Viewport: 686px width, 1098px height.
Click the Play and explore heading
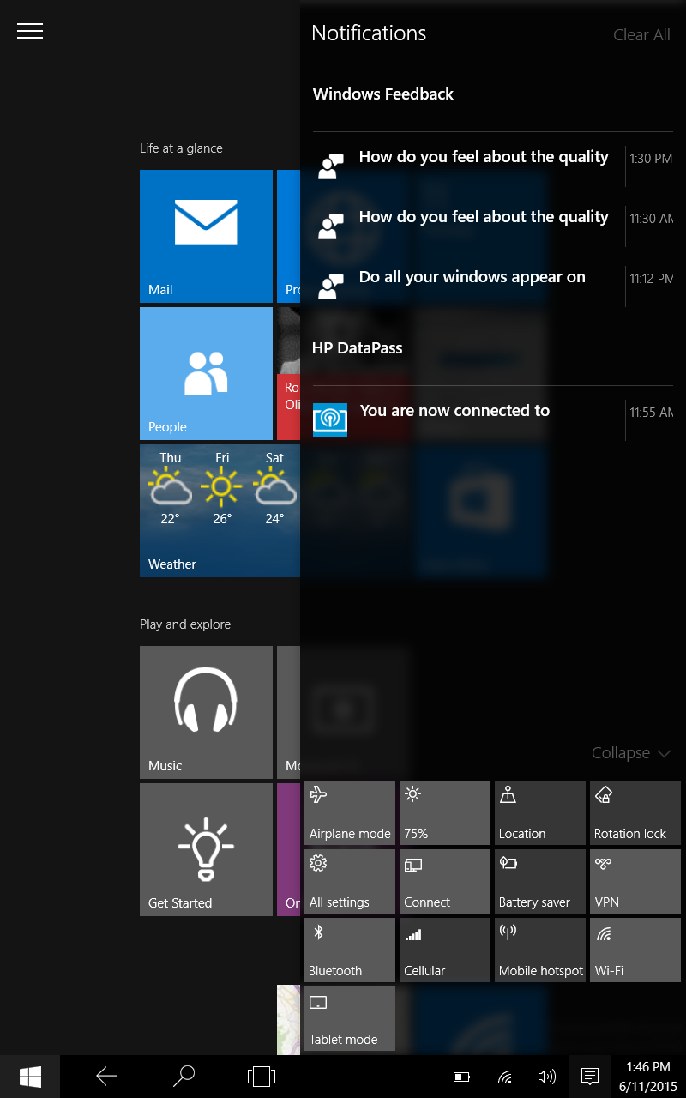tap(185, 624)
